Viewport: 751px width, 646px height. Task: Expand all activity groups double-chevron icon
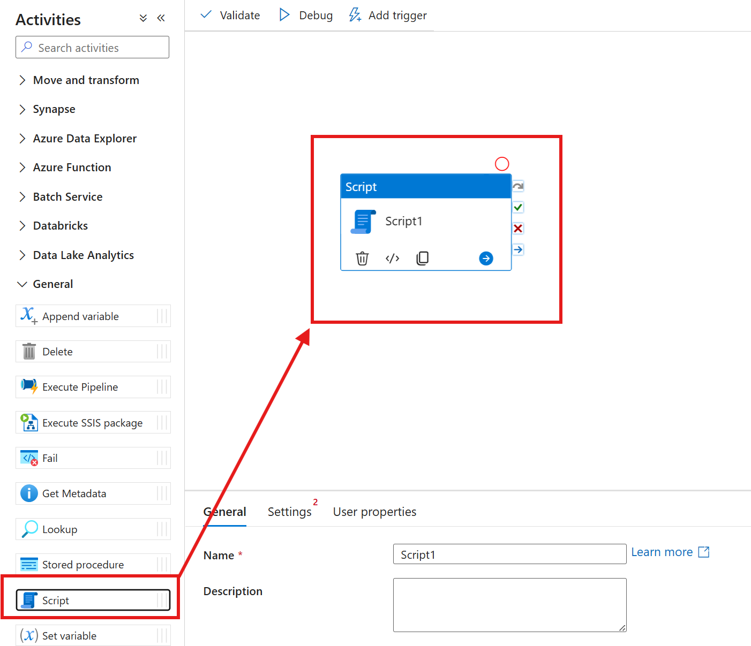tap(143, 18)
